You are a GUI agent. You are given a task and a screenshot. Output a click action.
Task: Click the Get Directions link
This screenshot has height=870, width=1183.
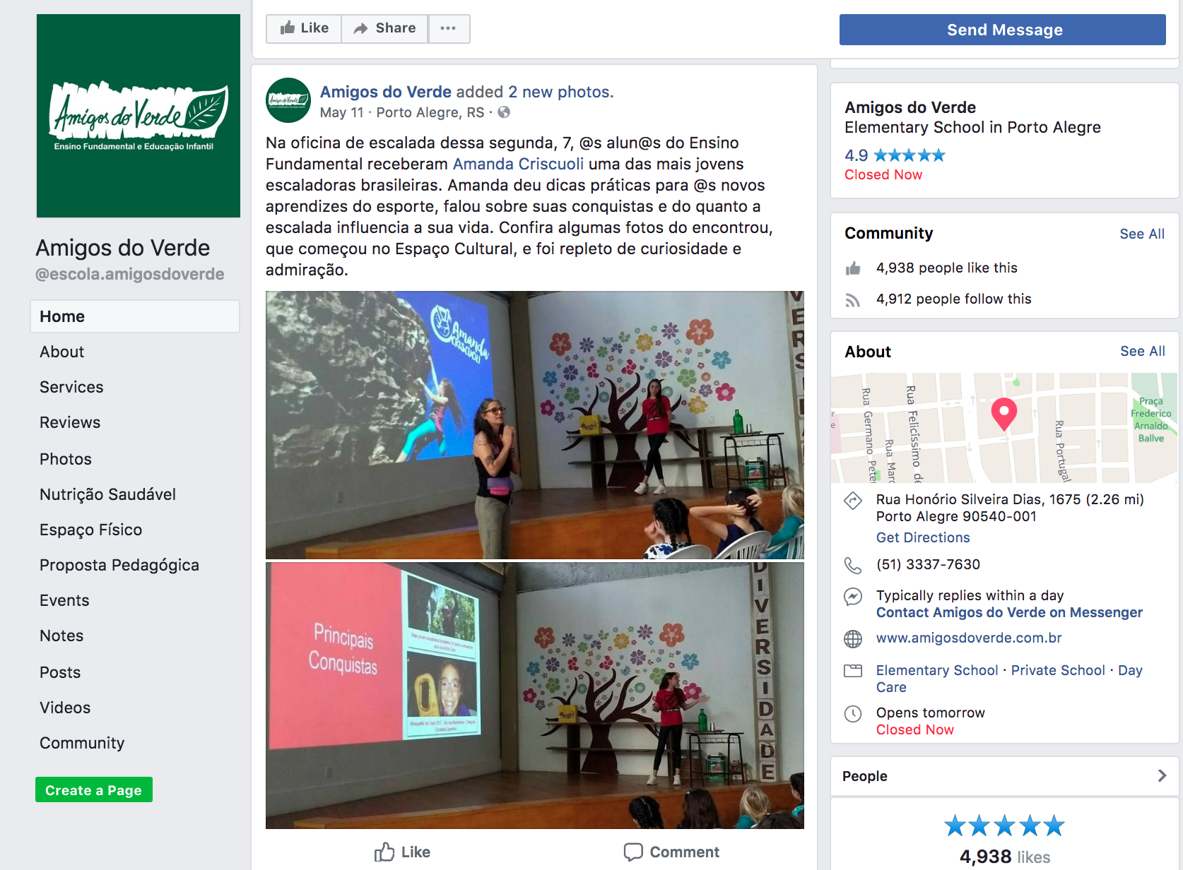point(923,537)
